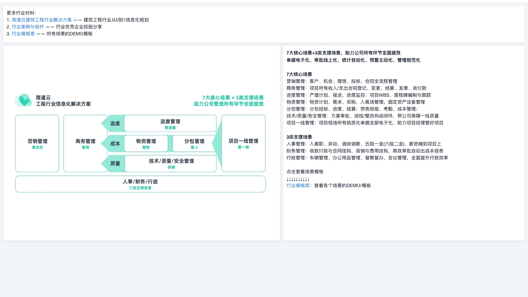Click the 商务管理 box in diagram
The height and width of the screenshot is (297, 528).
coord(85,144)
